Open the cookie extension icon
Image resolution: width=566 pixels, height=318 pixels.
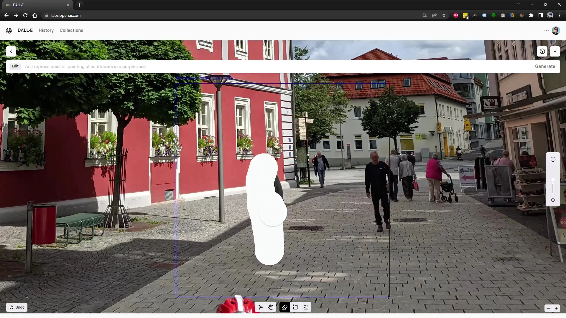(x=522, y=15)
